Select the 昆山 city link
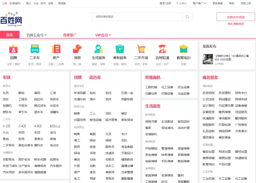Screen dimensions: 256x183 pyautogui.click(x=28, y=3)
